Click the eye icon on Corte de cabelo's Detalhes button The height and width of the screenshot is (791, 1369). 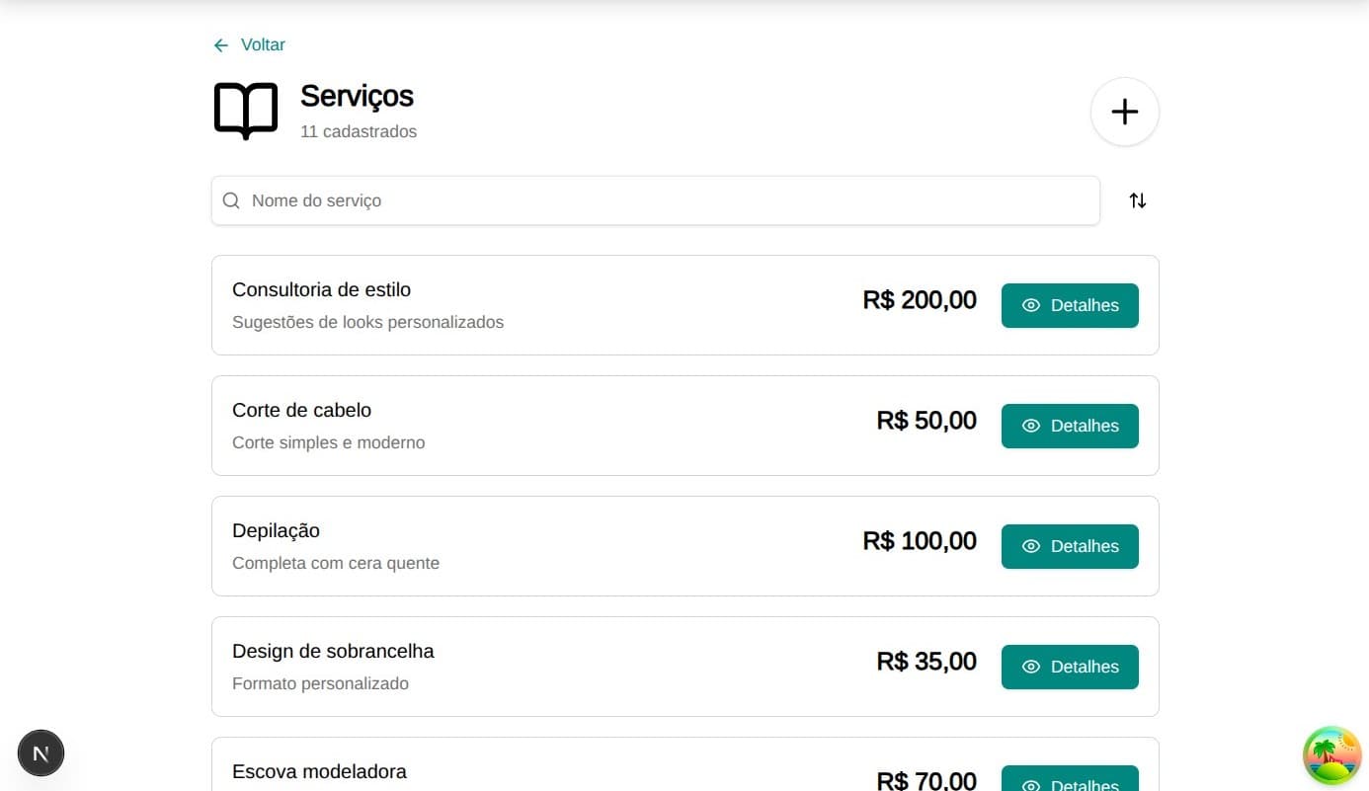coord(1031,426)
